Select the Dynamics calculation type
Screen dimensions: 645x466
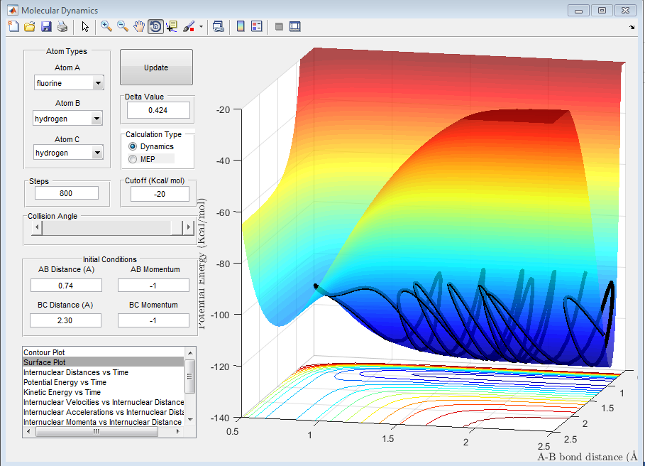pos(133,146)
